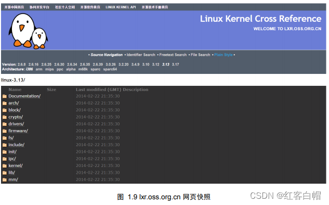Open the mm/ directory link

pyautogui.click(x=13, y=180)
